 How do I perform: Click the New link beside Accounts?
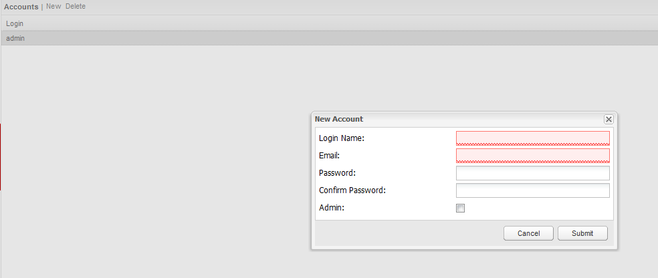[53, 7]
